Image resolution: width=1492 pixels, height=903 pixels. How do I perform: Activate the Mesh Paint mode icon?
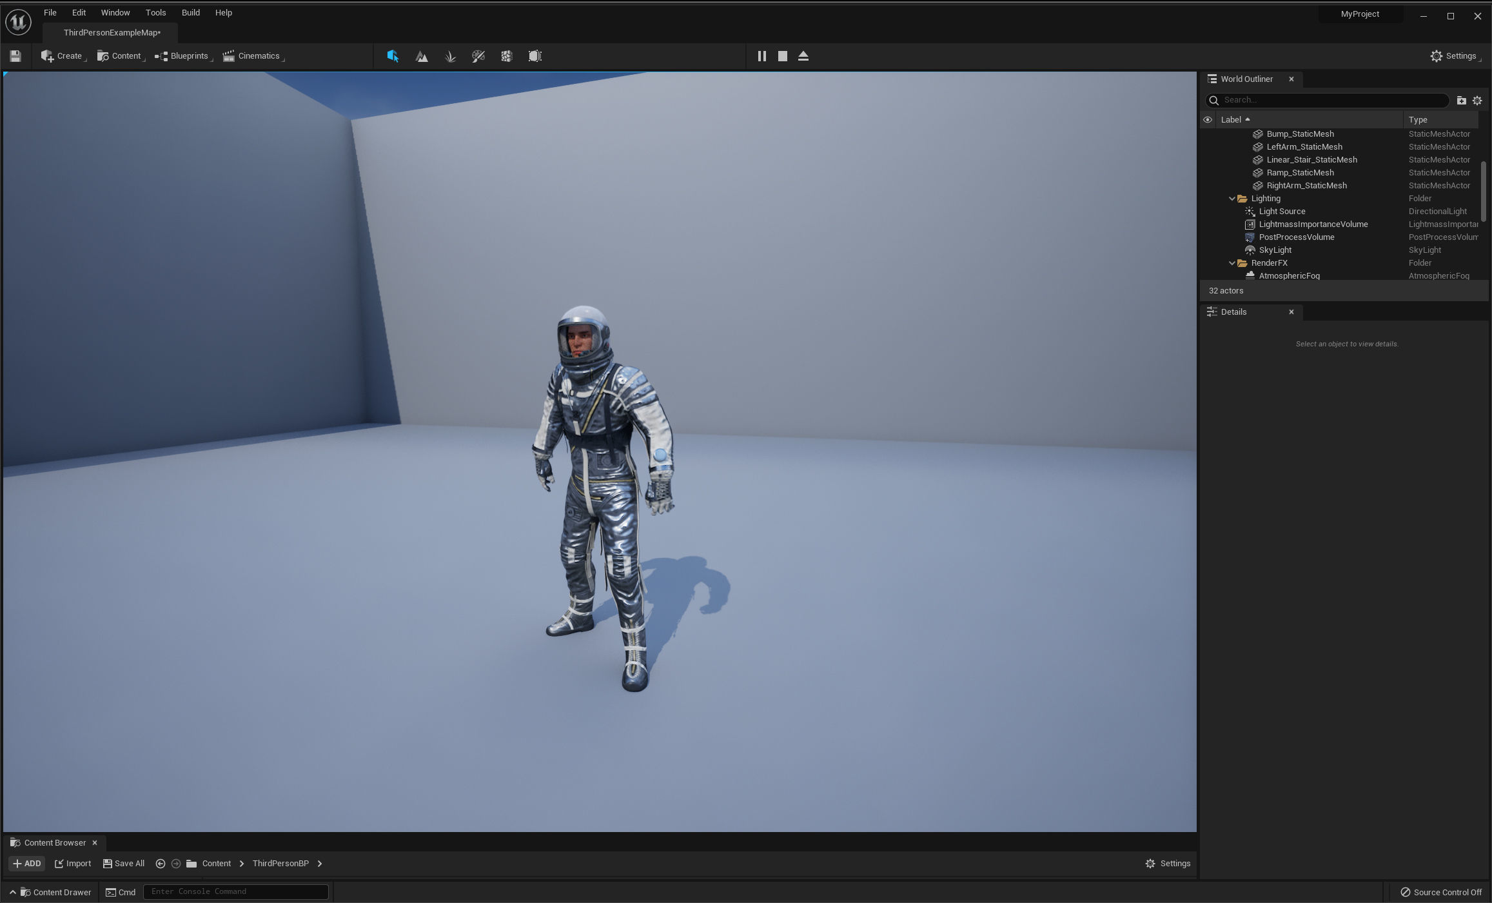pos(478,56)
